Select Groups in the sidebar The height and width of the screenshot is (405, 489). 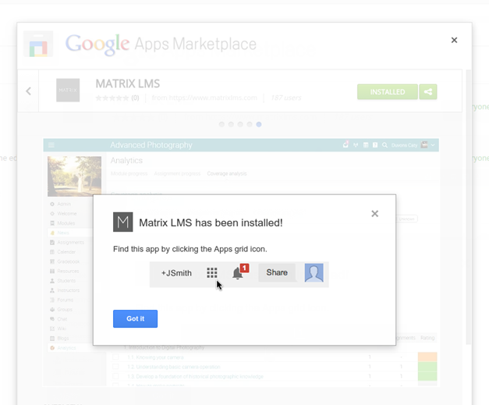(65, 310)
